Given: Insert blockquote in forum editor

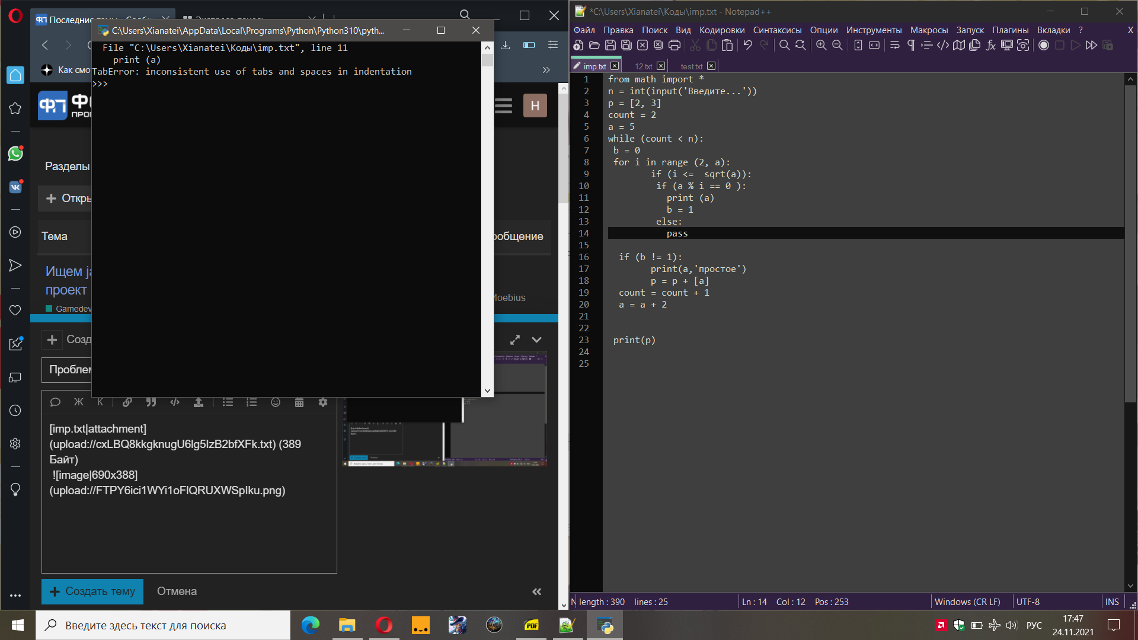Looking at the screenshot, I should (x=151, y=402).
